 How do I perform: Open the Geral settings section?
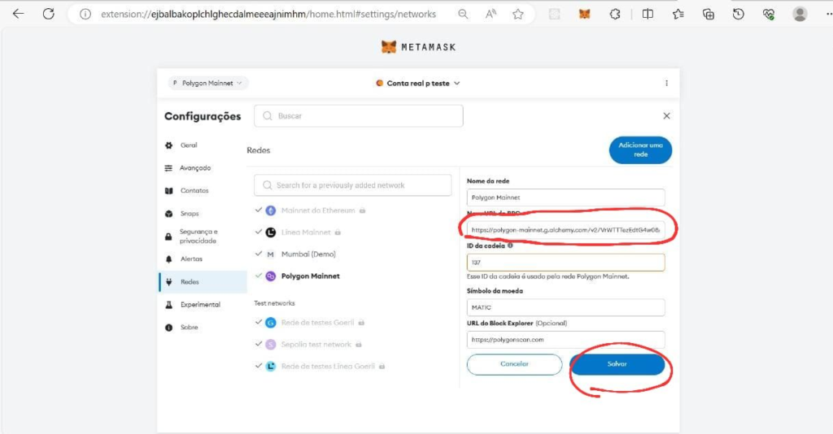pyautogui.click(x=189, y=145)
